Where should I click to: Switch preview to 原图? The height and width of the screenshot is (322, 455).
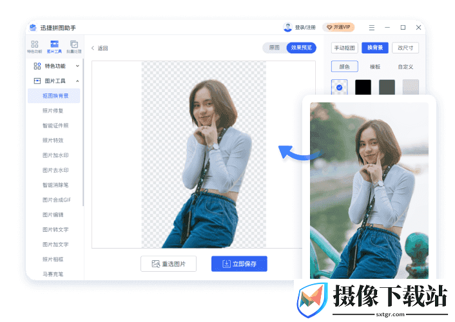[274, 48]
